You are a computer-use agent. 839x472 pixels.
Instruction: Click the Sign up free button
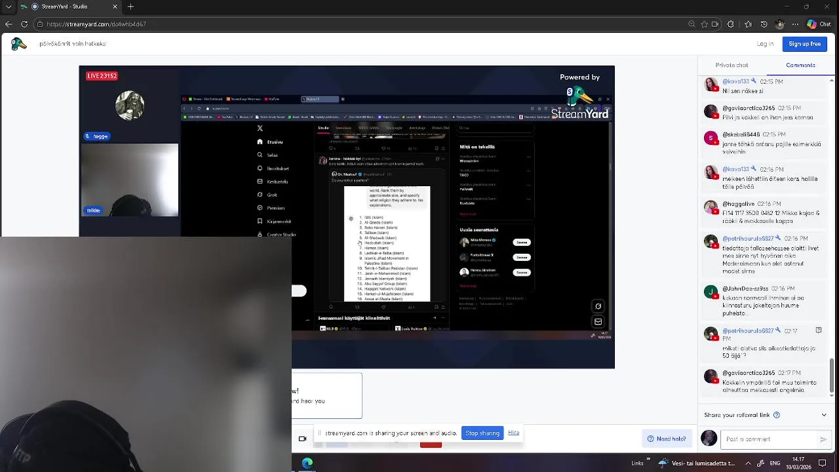click(804, 44)
